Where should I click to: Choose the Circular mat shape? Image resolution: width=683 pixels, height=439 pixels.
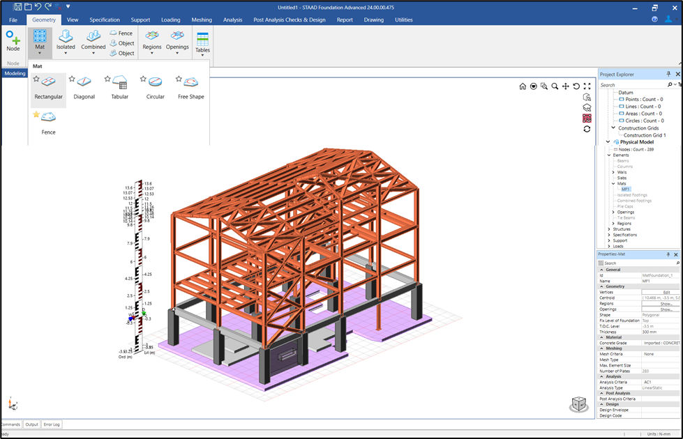tap(155, 88)
